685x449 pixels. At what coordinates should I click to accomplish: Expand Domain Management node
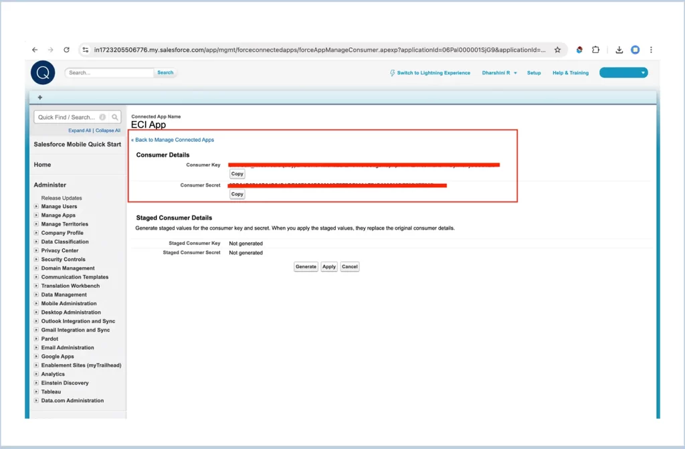click(x=36, y=268)
